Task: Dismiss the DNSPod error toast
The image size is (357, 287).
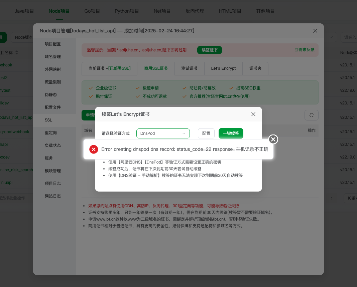Action: point(273,139)
